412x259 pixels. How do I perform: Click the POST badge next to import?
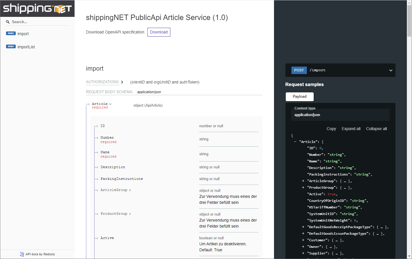click(11, 33)
